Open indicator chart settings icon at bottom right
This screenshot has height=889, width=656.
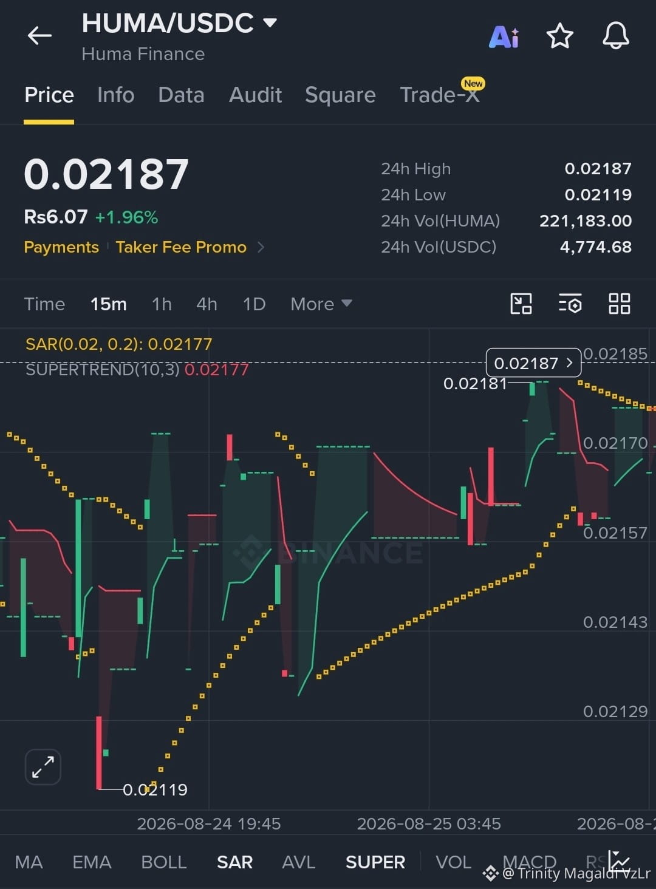click(x=620, y=861)
